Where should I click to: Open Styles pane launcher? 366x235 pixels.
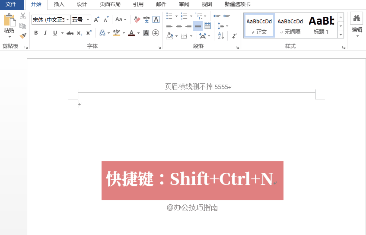tap(344, 48)
